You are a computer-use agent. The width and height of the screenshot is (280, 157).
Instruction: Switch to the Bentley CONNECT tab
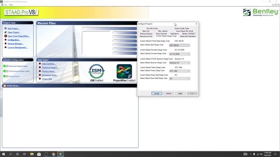[189, 34]
